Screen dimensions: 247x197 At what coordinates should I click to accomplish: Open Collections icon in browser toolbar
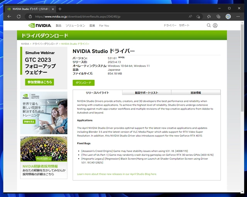[x=218, y=17]
